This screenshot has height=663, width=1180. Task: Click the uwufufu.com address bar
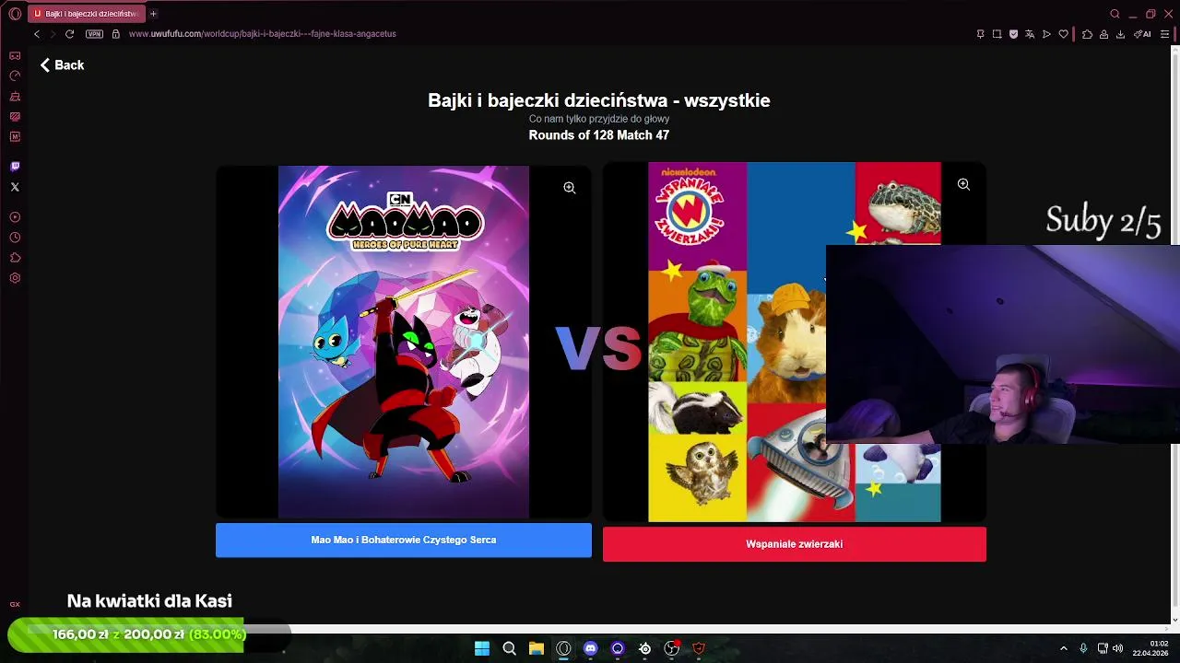tap(263, 34)
